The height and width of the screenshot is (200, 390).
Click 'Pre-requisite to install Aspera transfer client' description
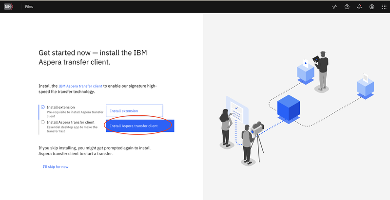pyautogui.click(x=75, y=114)
